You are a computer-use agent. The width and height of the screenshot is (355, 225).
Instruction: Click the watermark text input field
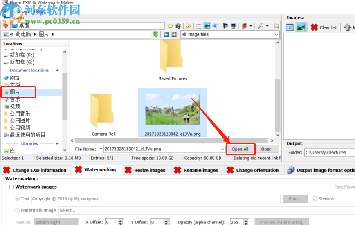click(156, 199)
